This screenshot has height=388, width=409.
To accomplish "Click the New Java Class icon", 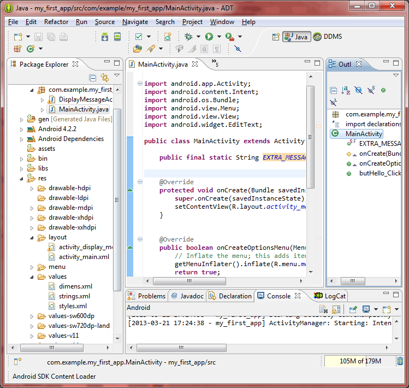I will (x=30, y=49).
